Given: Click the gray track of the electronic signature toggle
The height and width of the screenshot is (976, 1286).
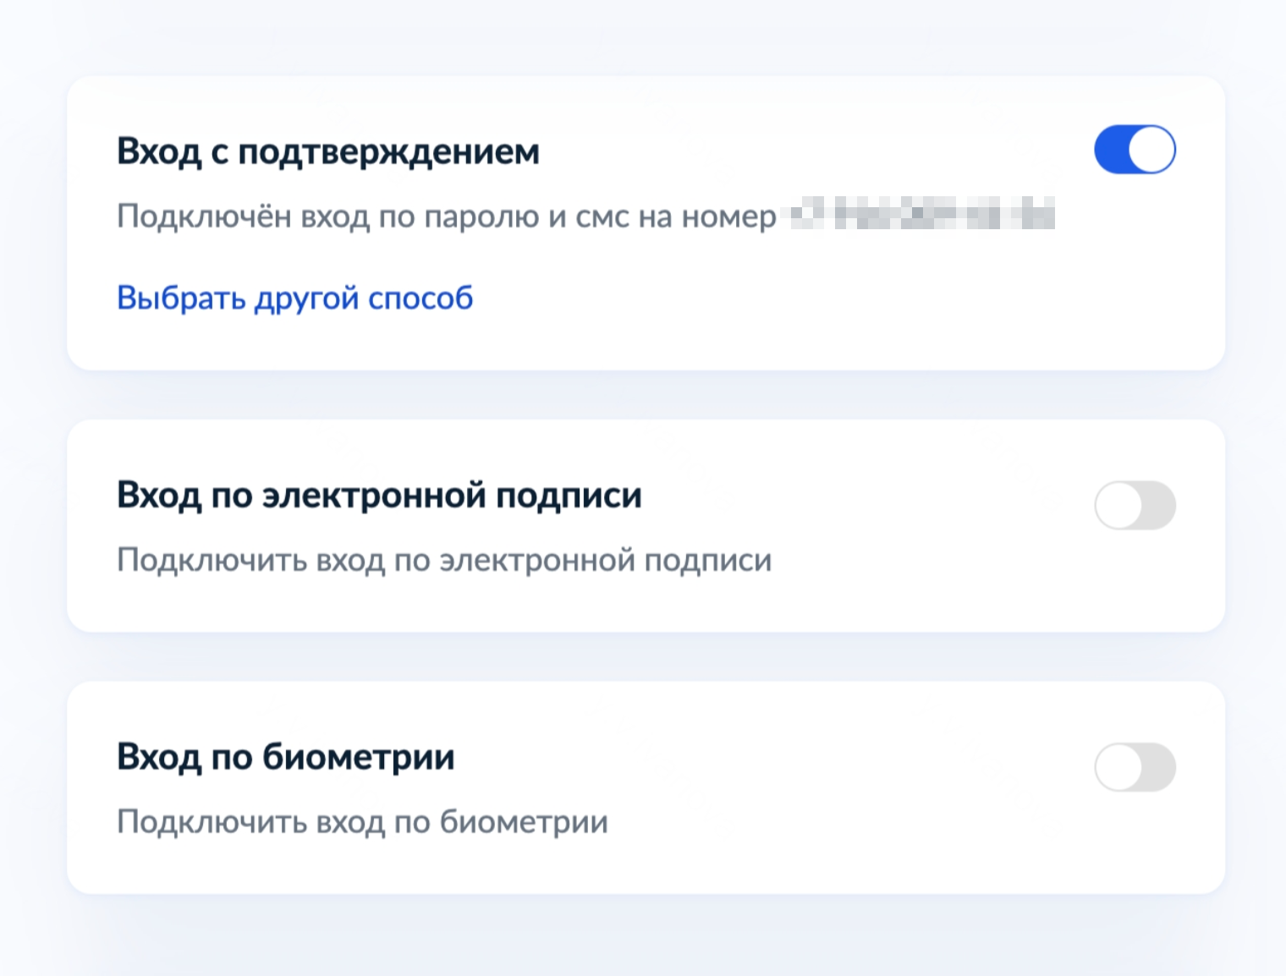Looking at the screenshot, I should tap(1159, 505).
